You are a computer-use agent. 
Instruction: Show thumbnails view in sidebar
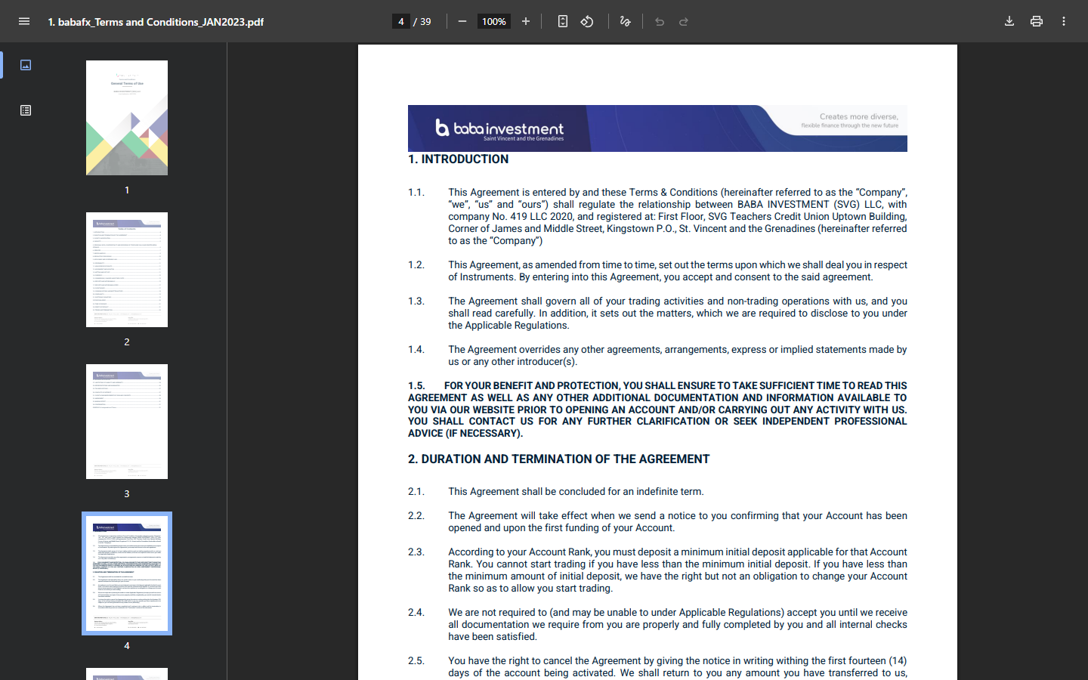coord(26,65)
